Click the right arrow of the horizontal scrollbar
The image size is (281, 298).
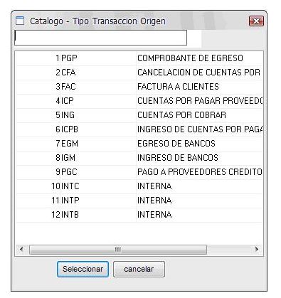pyautogui.click(x=257, y=249)
